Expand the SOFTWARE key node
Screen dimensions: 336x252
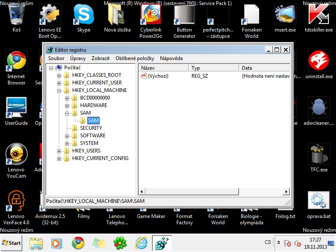(x=67, y=136)
